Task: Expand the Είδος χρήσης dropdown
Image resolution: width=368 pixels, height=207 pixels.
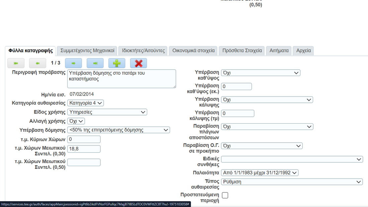Action: pyautogui.click(x=107, y=112)
